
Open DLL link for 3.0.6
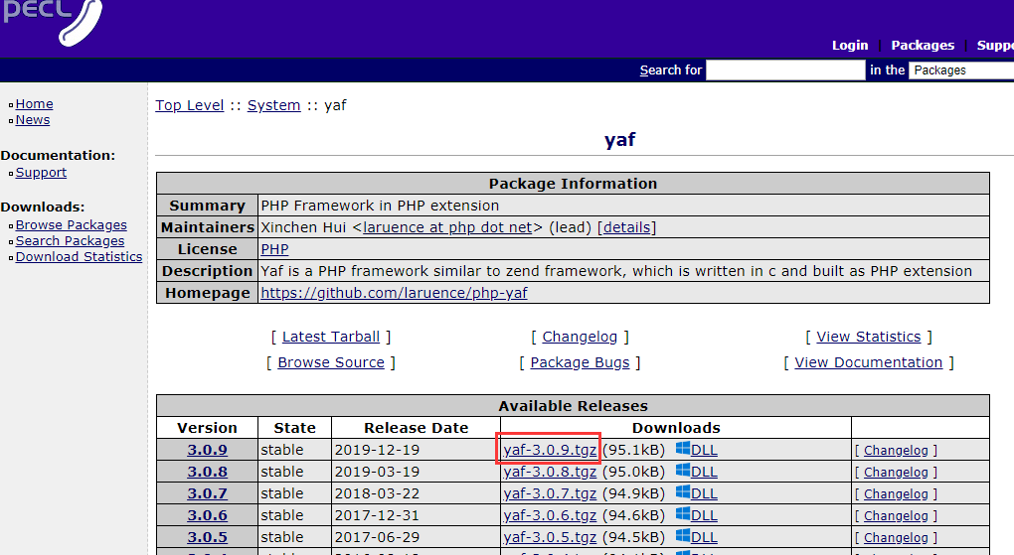pos(704,516)
